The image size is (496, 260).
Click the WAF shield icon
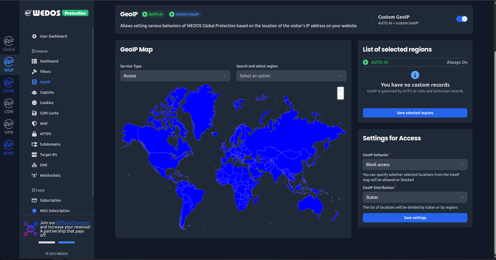point(34,123)
